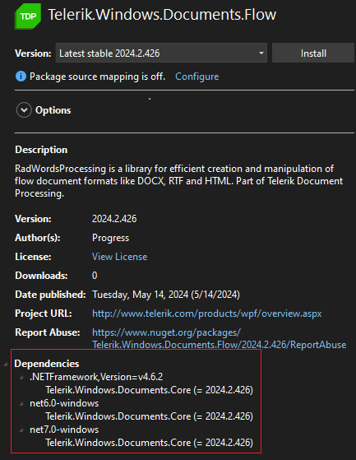Collapse the .NETFramework v4.6.2 node arrow
This screenshot has height=460, width=356.
click(x=21, y=378)
